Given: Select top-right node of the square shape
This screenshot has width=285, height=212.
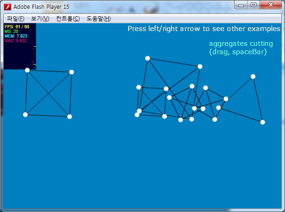Looking at the screenshot, I should 71,72.
